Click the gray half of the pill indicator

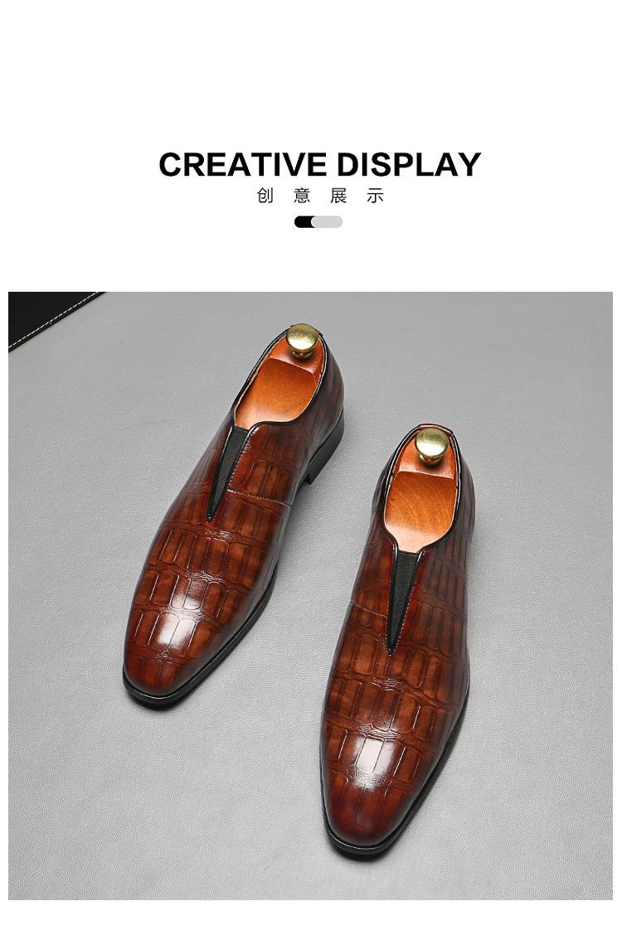pyautogui.click(x=328, y=222)
